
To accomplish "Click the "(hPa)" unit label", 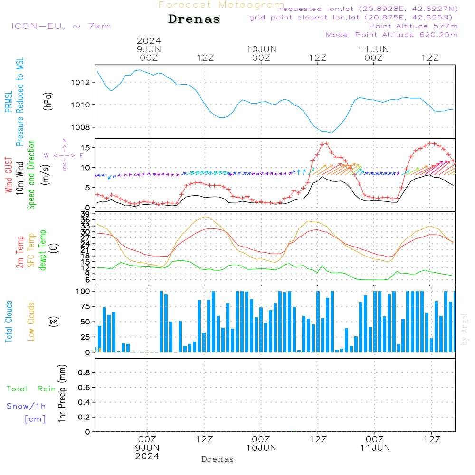I will point(47,101).
